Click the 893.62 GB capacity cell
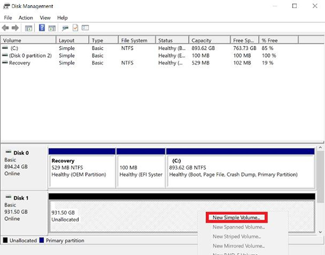 point(203,48)
